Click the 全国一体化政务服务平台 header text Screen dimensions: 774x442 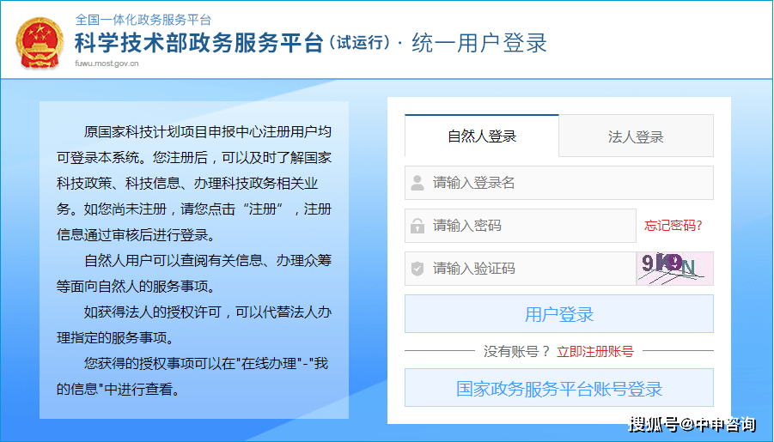pyautogui.click(x=143, y=20)
